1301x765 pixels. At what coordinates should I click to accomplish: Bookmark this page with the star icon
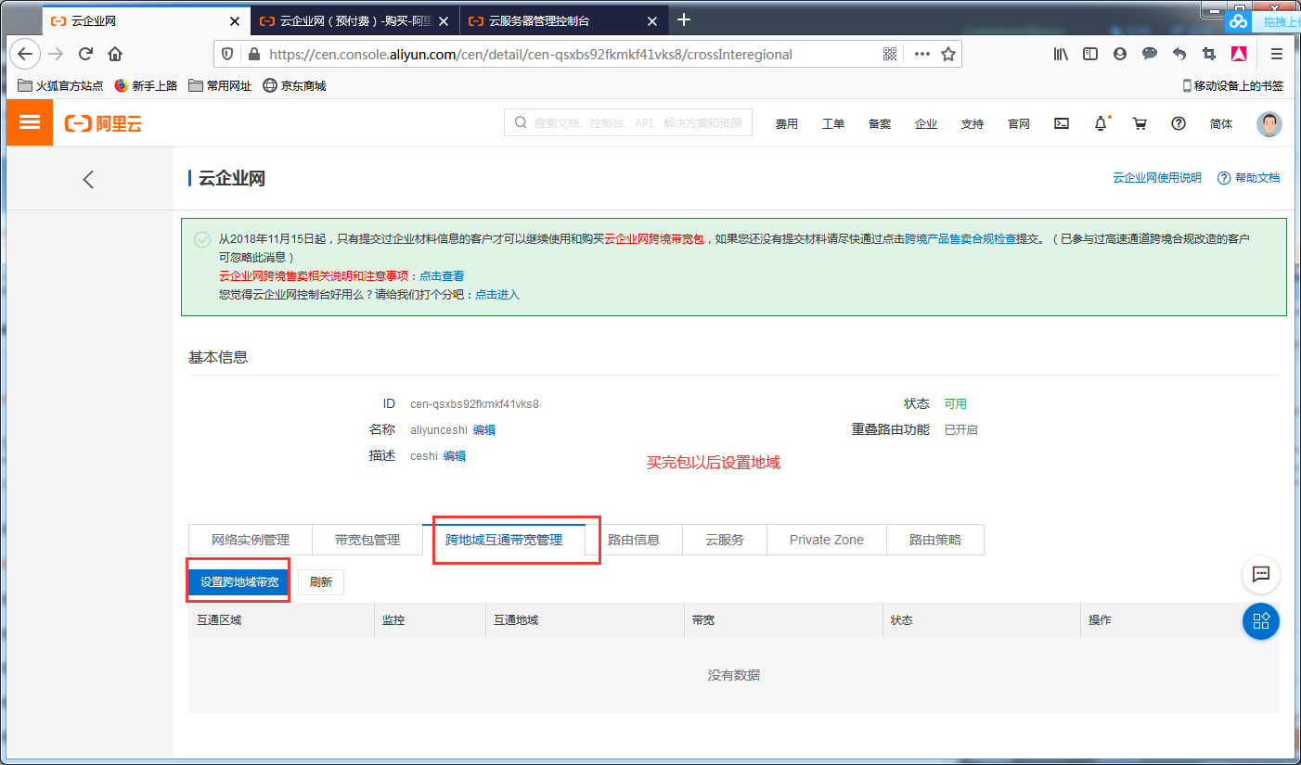tap(948, 53)
